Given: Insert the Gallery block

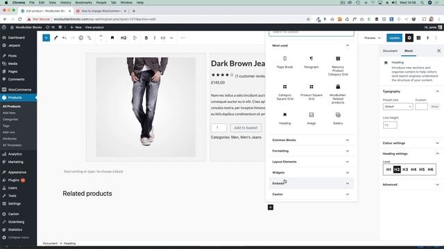Looking at the screenshot, I should pos(338,118).
